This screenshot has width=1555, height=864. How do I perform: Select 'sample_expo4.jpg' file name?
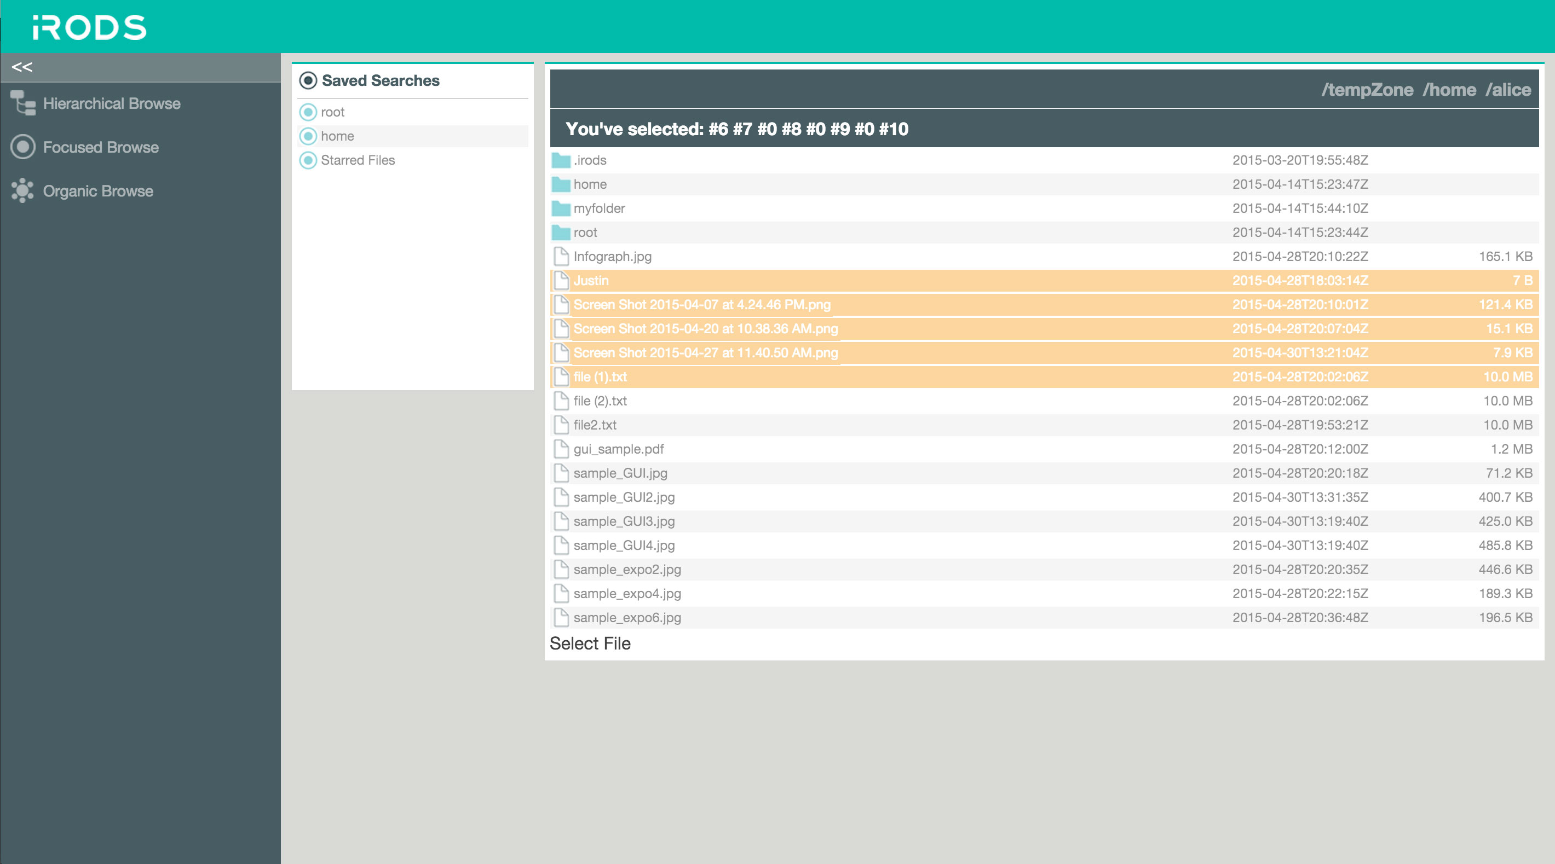(626, 594)
